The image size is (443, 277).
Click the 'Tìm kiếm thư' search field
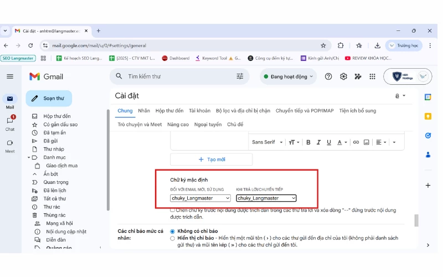point(177,76)
